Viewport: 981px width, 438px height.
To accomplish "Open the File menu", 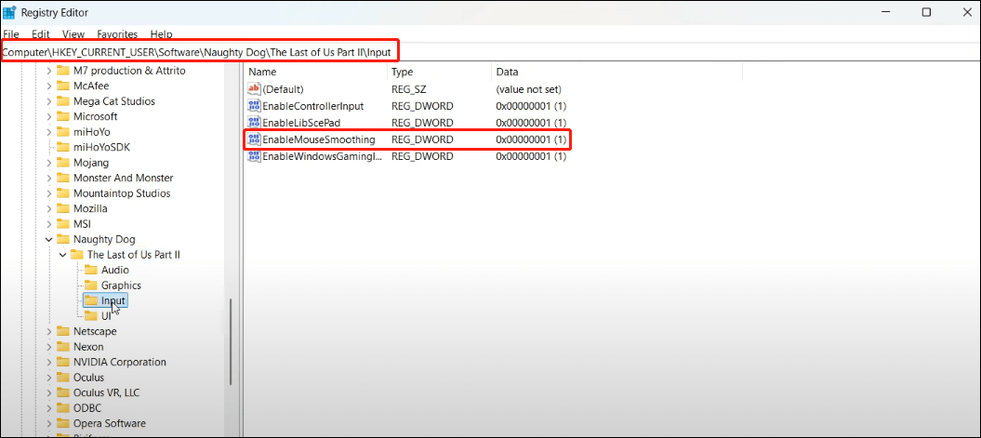I will [11, 33].
